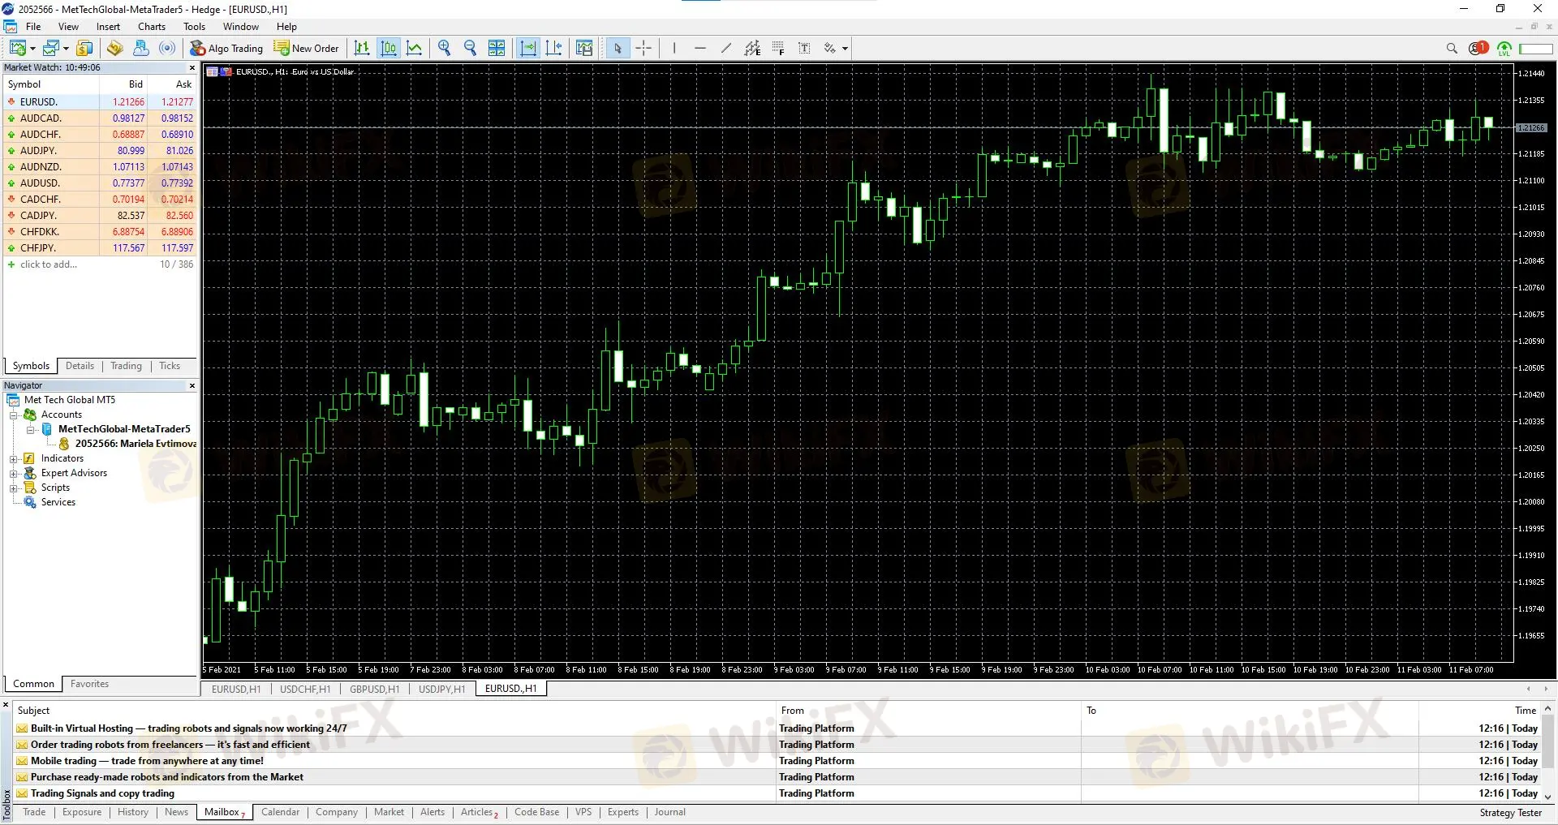The height and width of the screenshot is (825, 1558).
Task: Click the New Order button
Action: pos(307,49)
